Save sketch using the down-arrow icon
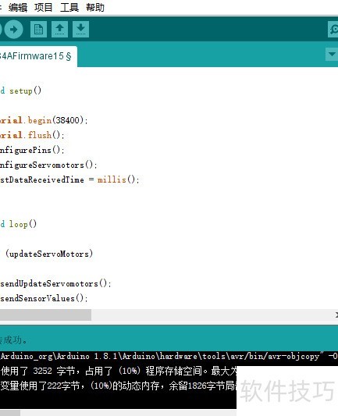 coord(80,29)
